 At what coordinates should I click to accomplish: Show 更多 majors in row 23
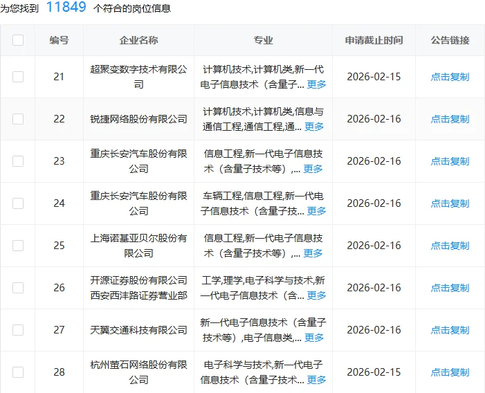pos(313,169)
